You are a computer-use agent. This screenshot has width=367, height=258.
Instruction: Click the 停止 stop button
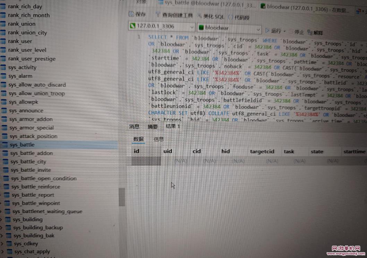(296, 32)
